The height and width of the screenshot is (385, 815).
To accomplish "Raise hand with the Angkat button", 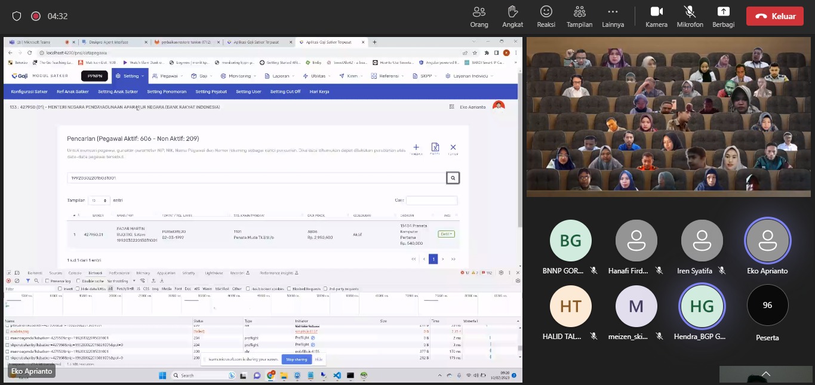I will [x=512, y=17].
